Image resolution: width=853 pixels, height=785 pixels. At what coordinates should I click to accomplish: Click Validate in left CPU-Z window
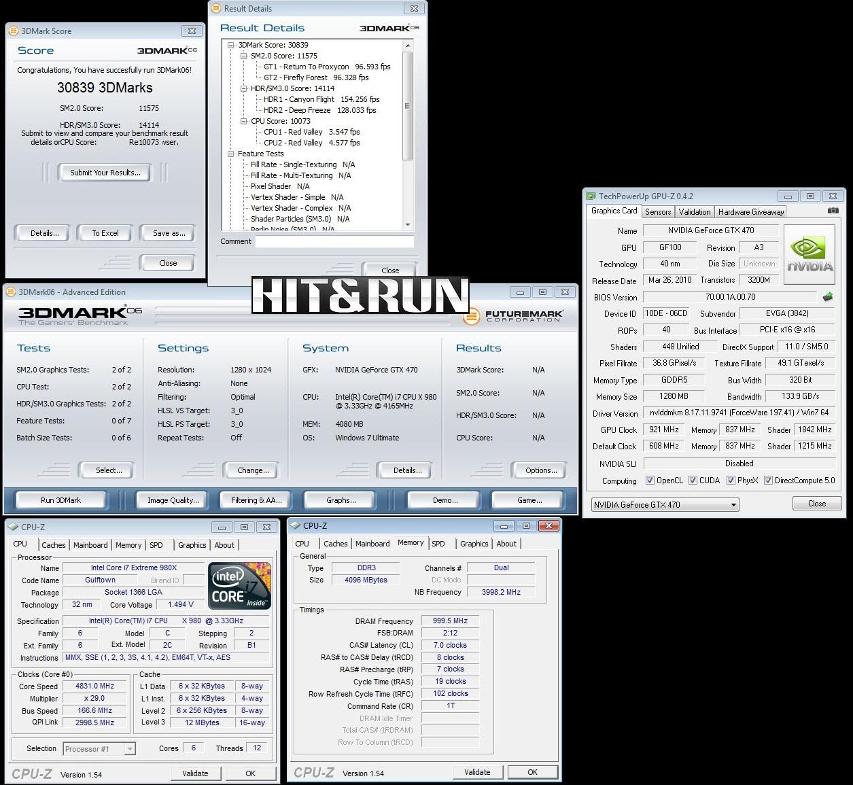click(x=195, y=773)
